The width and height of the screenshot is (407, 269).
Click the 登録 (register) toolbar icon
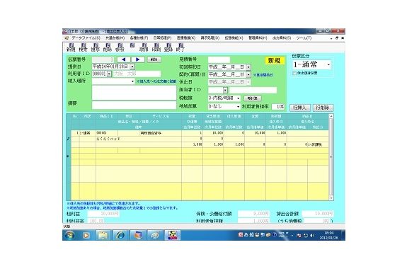coord(168,47)
